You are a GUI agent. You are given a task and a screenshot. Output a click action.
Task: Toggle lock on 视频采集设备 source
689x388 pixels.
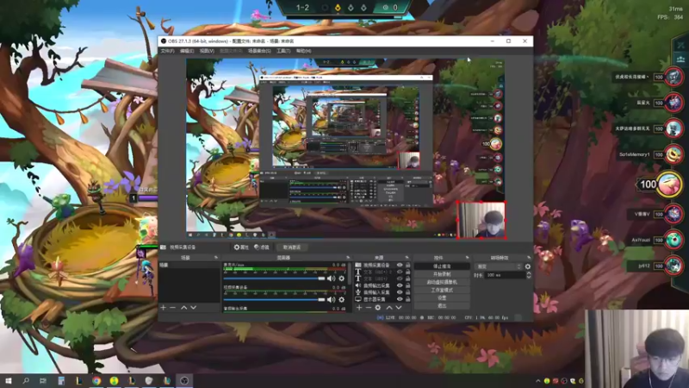407,266
